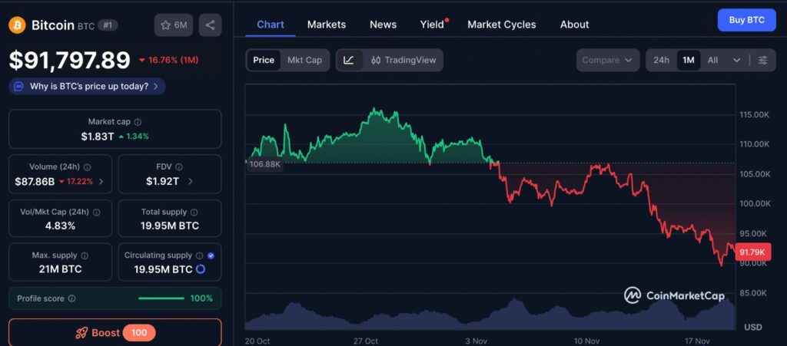
Task: Click the info icon beside Total supply
Action: [194, 213]
